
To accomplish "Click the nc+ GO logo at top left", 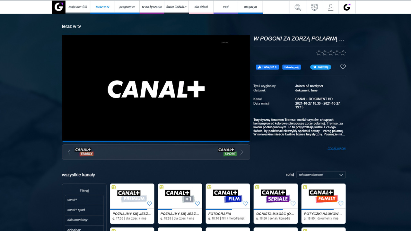I will pos(59,7).
